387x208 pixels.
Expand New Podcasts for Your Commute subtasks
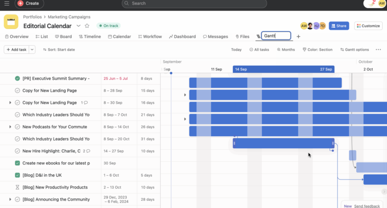[10, 127]
